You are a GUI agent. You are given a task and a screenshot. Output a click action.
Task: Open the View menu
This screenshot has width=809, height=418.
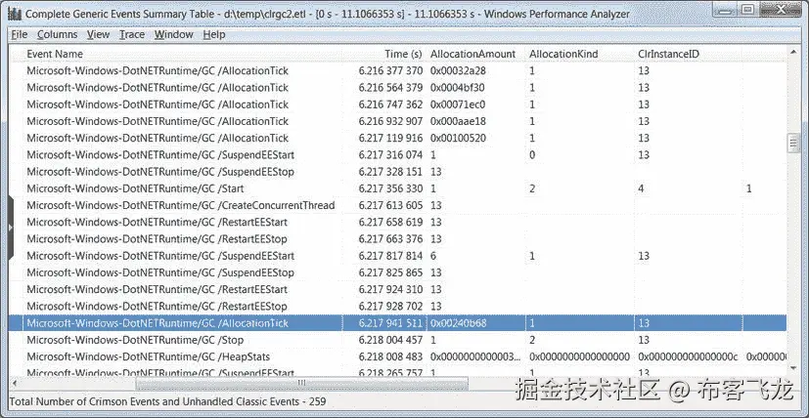(x=98, y=34)
